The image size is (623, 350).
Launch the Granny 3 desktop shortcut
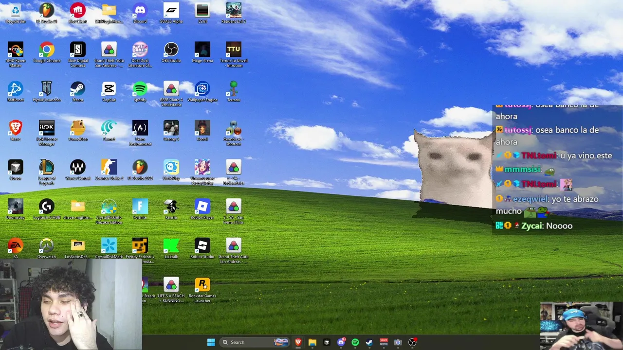point(171,131)
